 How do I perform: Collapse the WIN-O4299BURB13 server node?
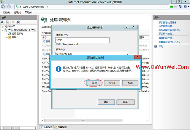tap(3, 30)
